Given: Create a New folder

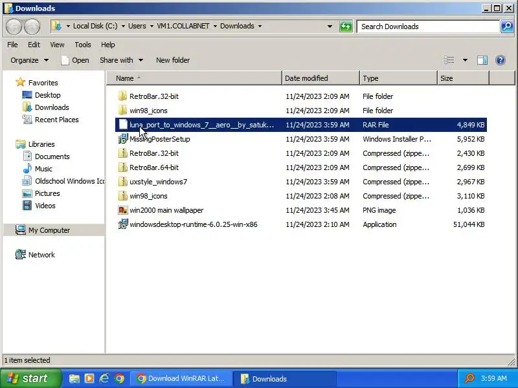Looking at the screenshot, I should (173, 60).
